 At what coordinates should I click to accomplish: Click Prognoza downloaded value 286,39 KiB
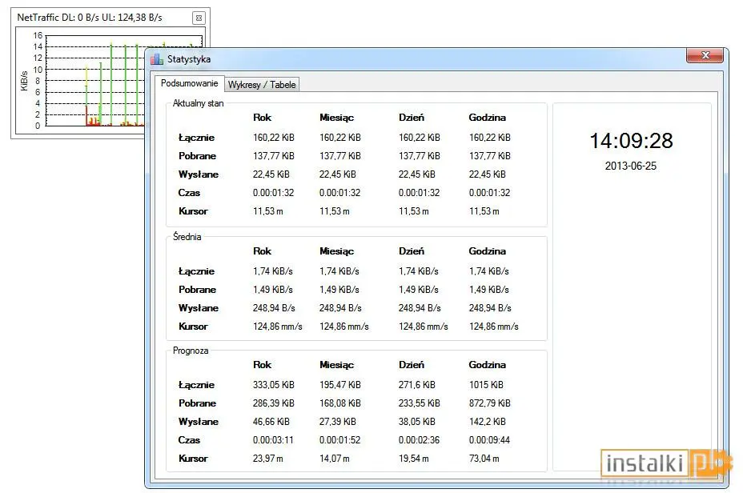tap(273, 403)
